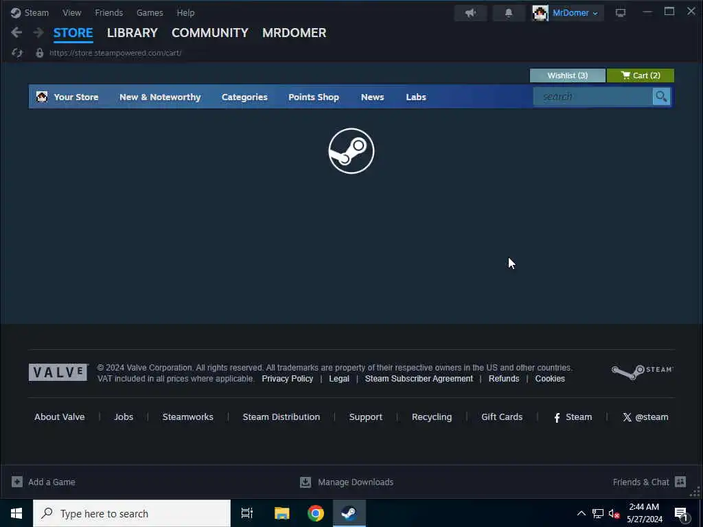
Task: Click the Steam taskbar icon
Action: pyautogui.click(x=349, y=513)
